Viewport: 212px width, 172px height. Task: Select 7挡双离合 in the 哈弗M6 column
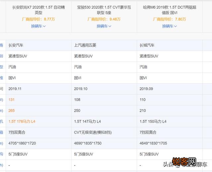click(x=148, y=132)
